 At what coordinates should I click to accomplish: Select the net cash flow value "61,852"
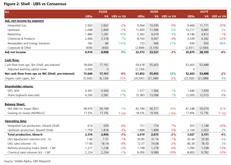(140, 74)
